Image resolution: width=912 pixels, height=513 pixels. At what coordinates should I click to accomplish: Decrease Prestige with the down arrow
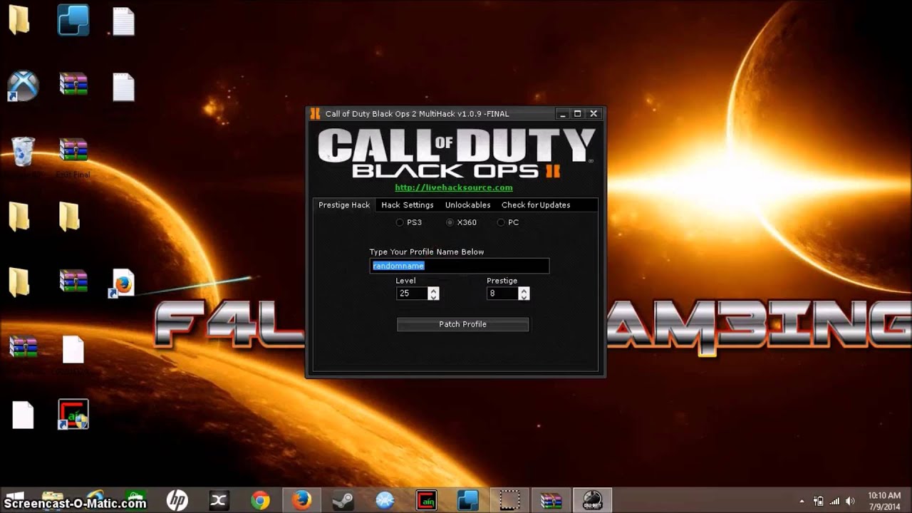(x=524, y=297)
